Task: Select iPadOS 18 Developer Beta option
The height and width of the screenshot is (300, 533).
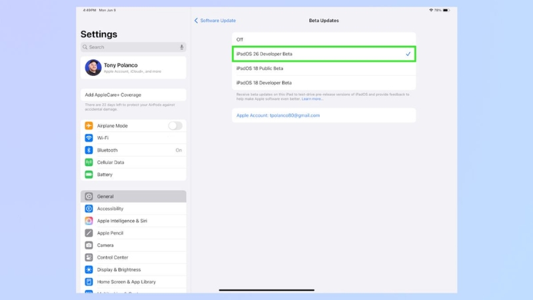Action: pos(324,83)
